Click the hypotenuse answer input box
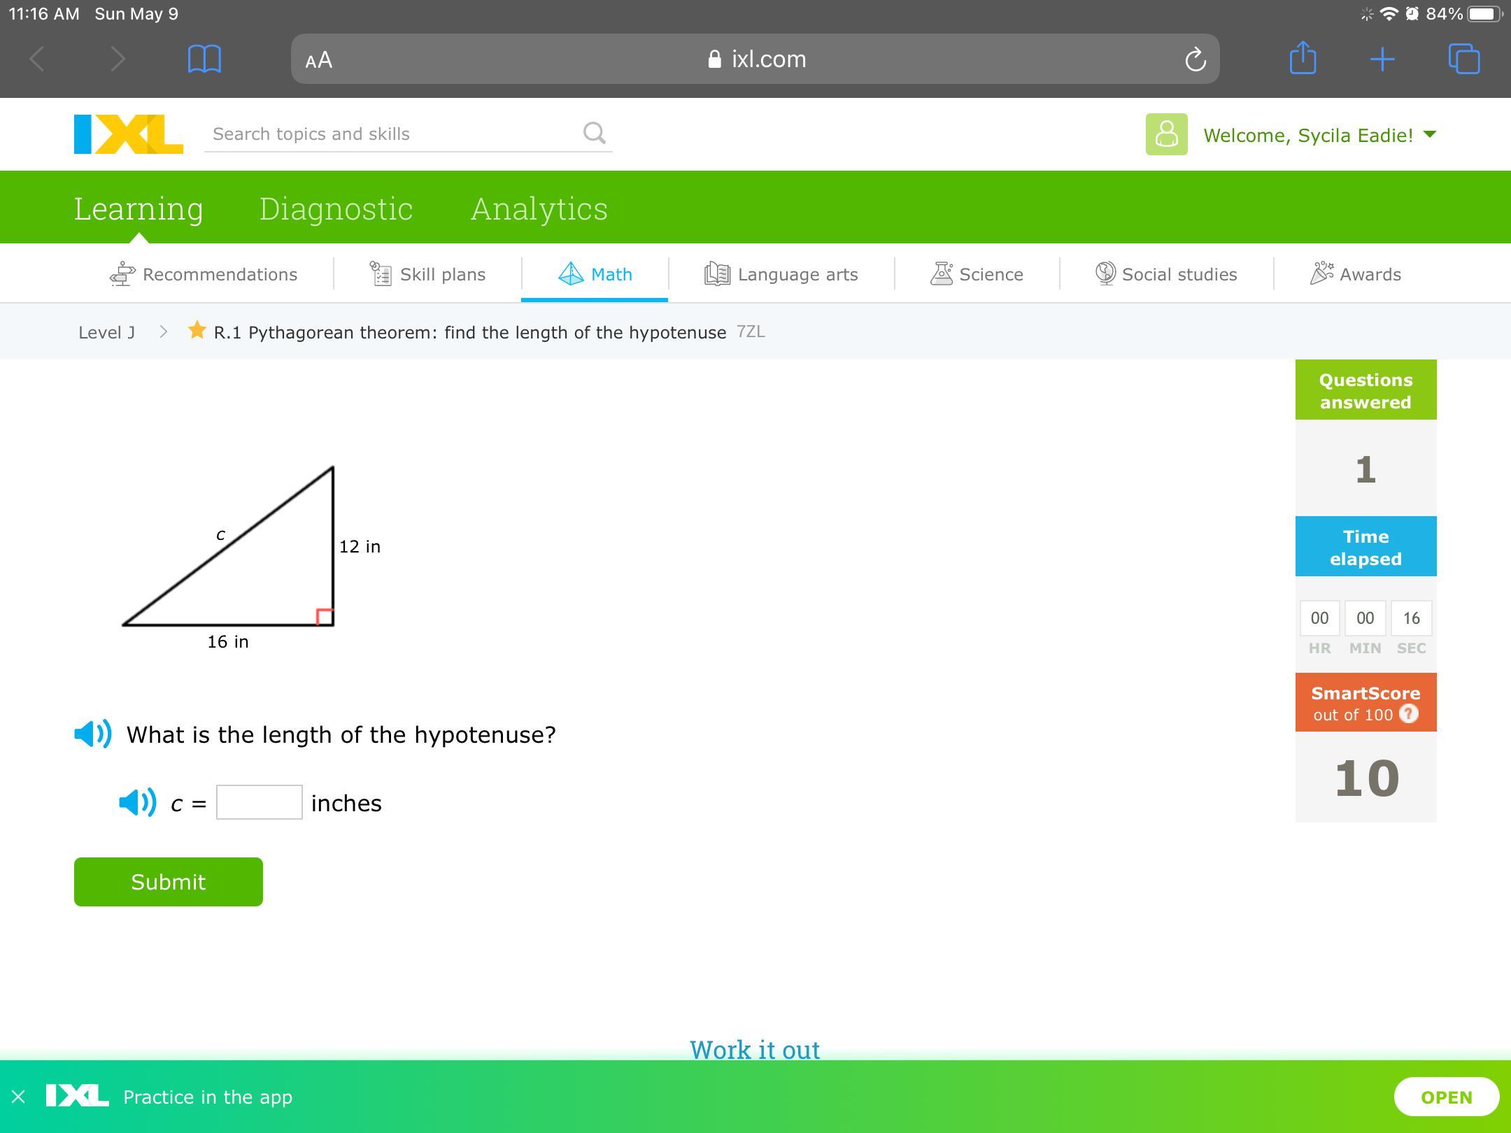 (x=259, y=802)
